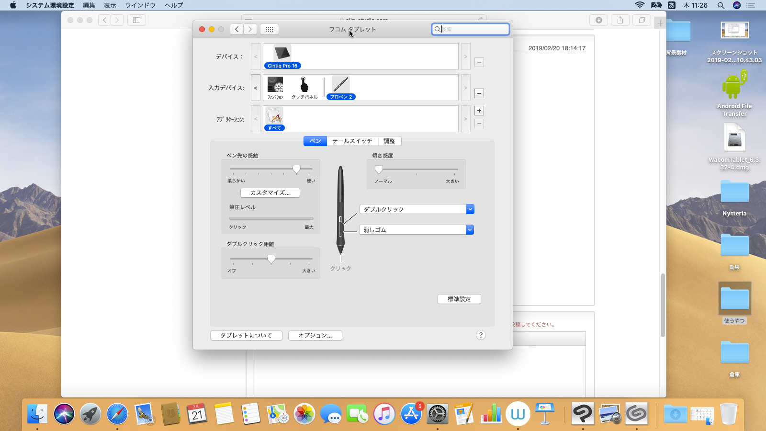
Task: Open the スクリーンショット file thumbnail on desktop
Action: tap(734, 30)
